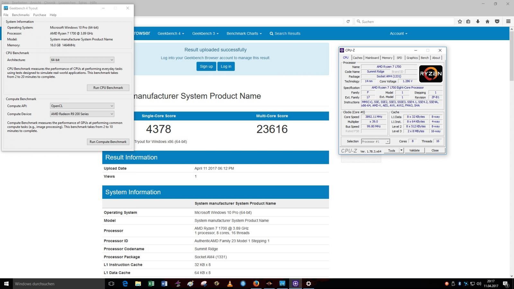Viewport: 514px width, 289px height.
Task: Open the Firefox hamburger menu
Action: [x=508, y=22]
